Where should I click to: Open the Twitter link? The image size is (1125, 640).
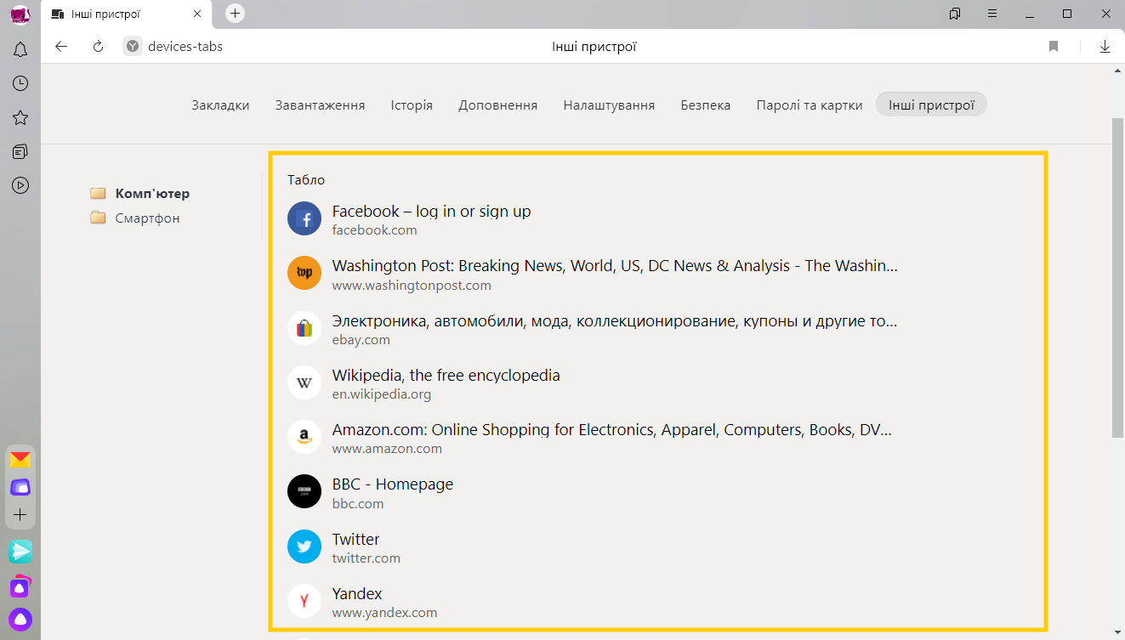[x=356, y=540]
